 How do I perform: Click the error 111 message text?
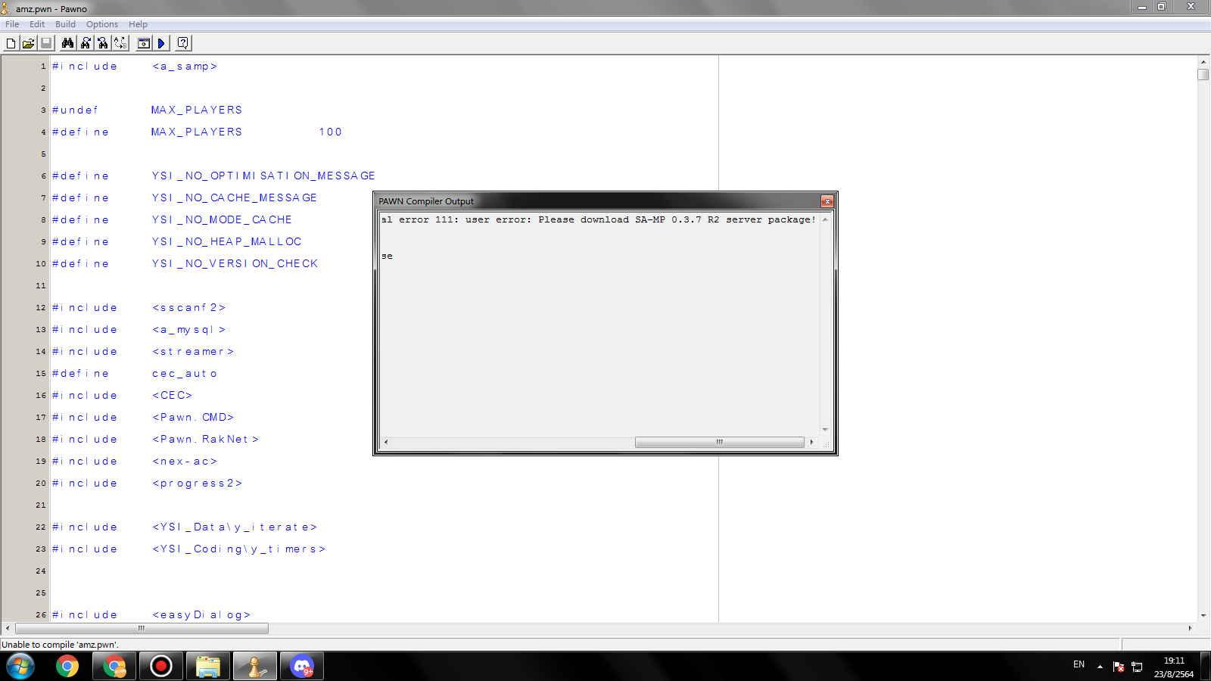pyautogui.click(x=599, y=219)
